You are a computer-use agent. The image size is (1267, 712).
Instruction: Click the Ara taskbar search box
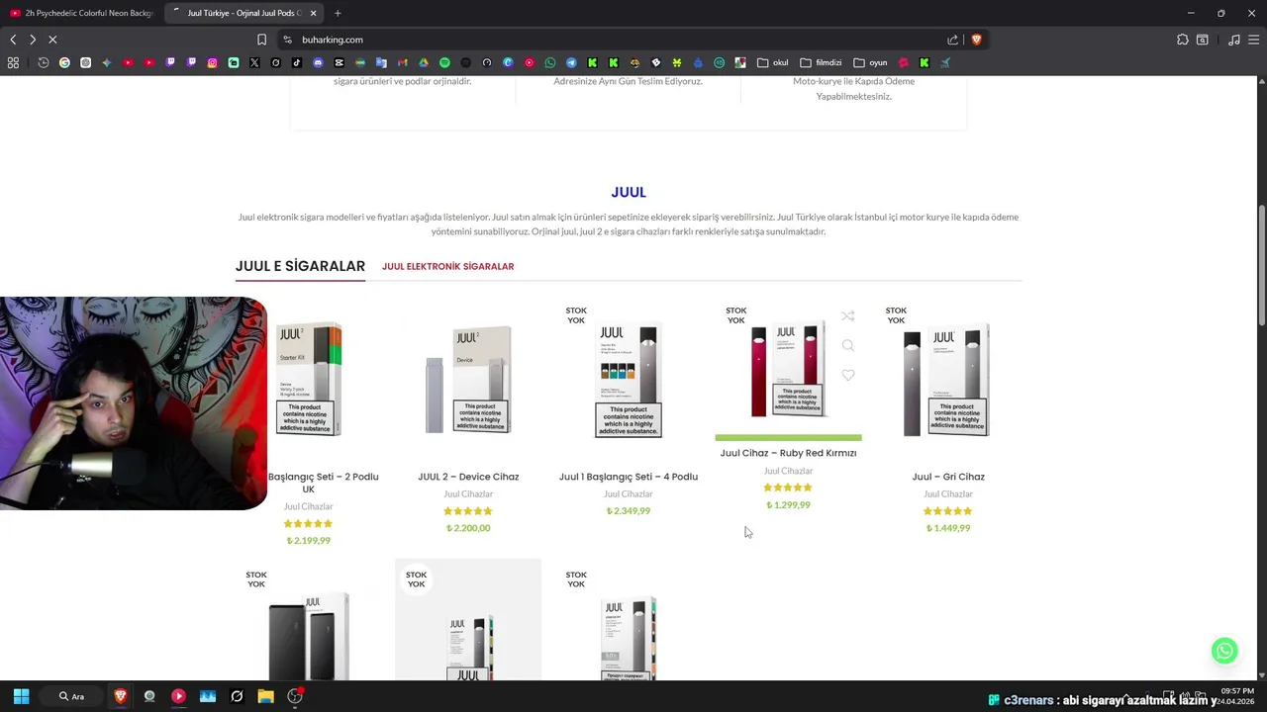coord(71,696)
